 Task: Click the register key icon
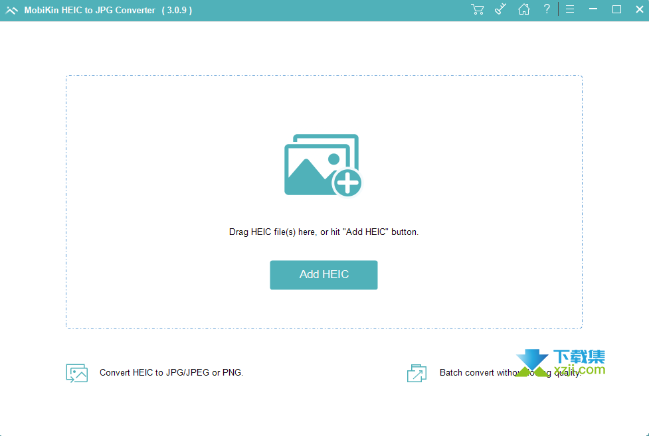[x=501, y=9]
